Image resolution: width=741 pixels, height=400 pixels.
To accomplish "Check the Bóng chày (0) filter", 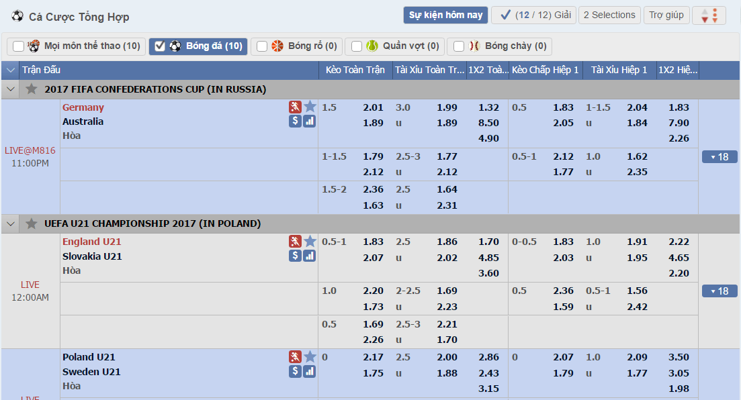I will coord(458,46).
